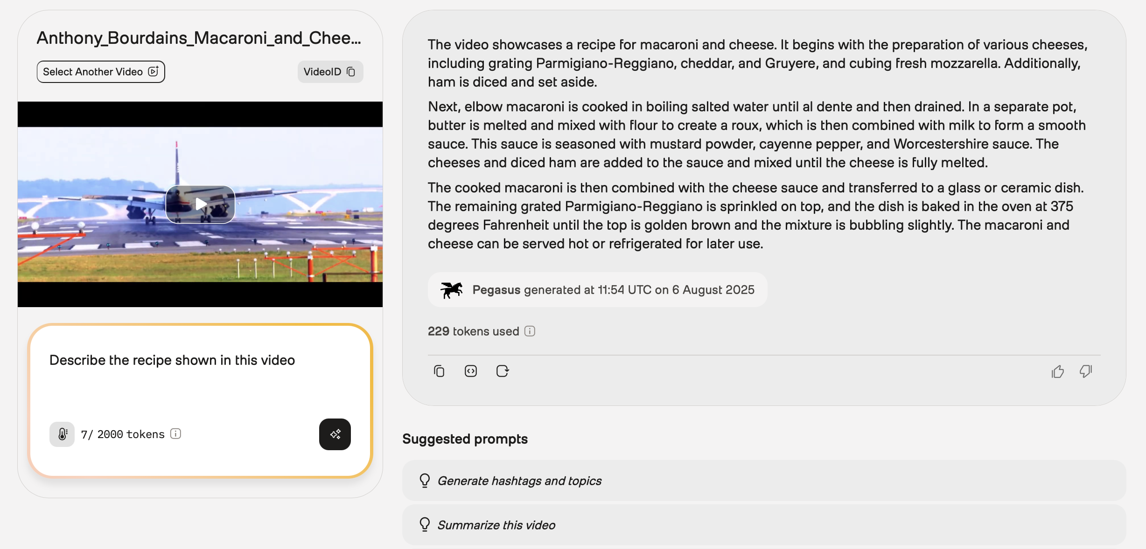Give the response a thumbs down
The image size is (1146, 549).
tap(1086, 371)
